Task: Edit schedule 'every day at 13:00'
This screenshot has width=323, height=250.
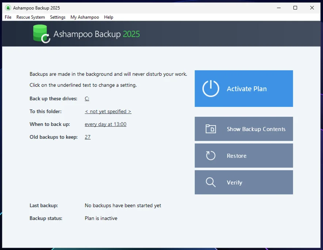Action: pyautogui.click(x=106, y=124)
